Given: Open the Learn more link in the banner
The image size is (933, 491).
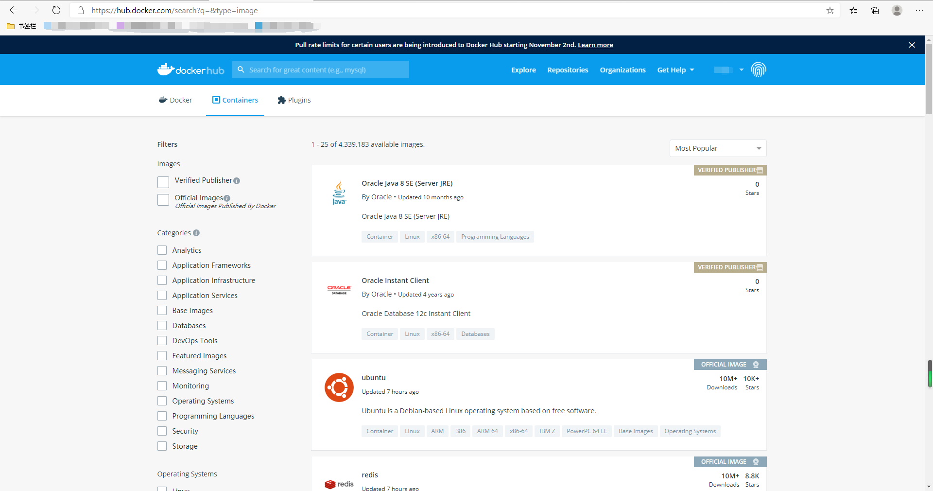Looking at the screenshot, I should point(595,45).
